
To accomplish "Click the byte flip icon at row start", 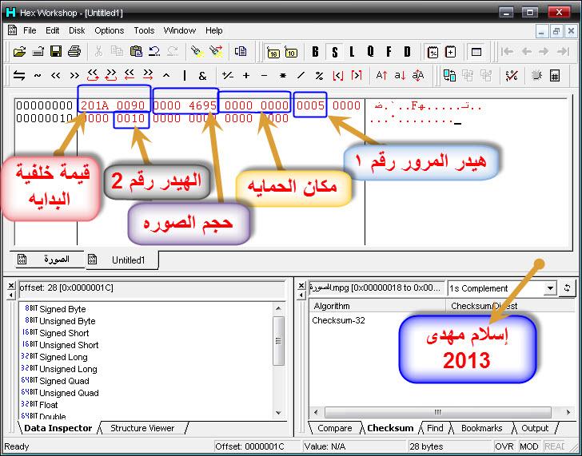I will [x=19, y=75].
